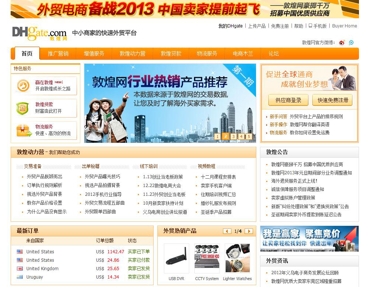Image resolution: width=370 pixels, height=287 pixels.
Task: Click the 敦煌贷款 green shield icon
Action: click(x=22, y=108)
